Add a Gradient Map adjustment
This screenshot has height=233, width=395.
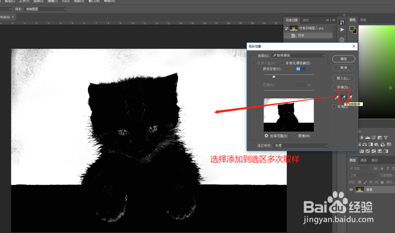386,151
